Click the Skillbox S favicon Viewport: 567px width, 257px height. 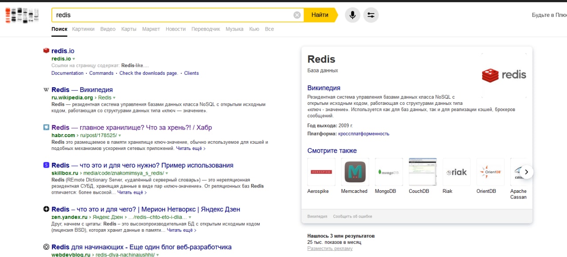(46, 165)
